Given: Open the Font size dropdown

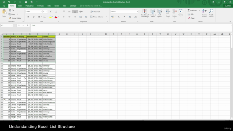Looking at the screenshot, I should 47,12.
